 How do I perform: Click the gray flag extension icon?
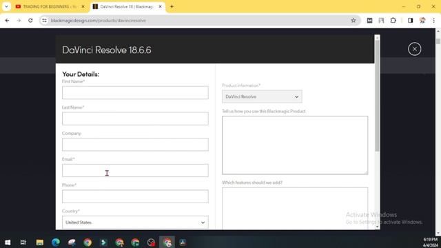[x=381, y=20]
